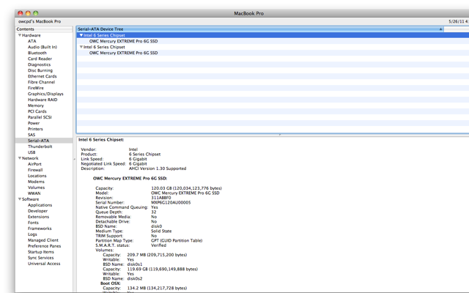The image size is (469, 293).
Task: Collapse the first Intel 6 Series Chipset row
Action: point(81,35)
